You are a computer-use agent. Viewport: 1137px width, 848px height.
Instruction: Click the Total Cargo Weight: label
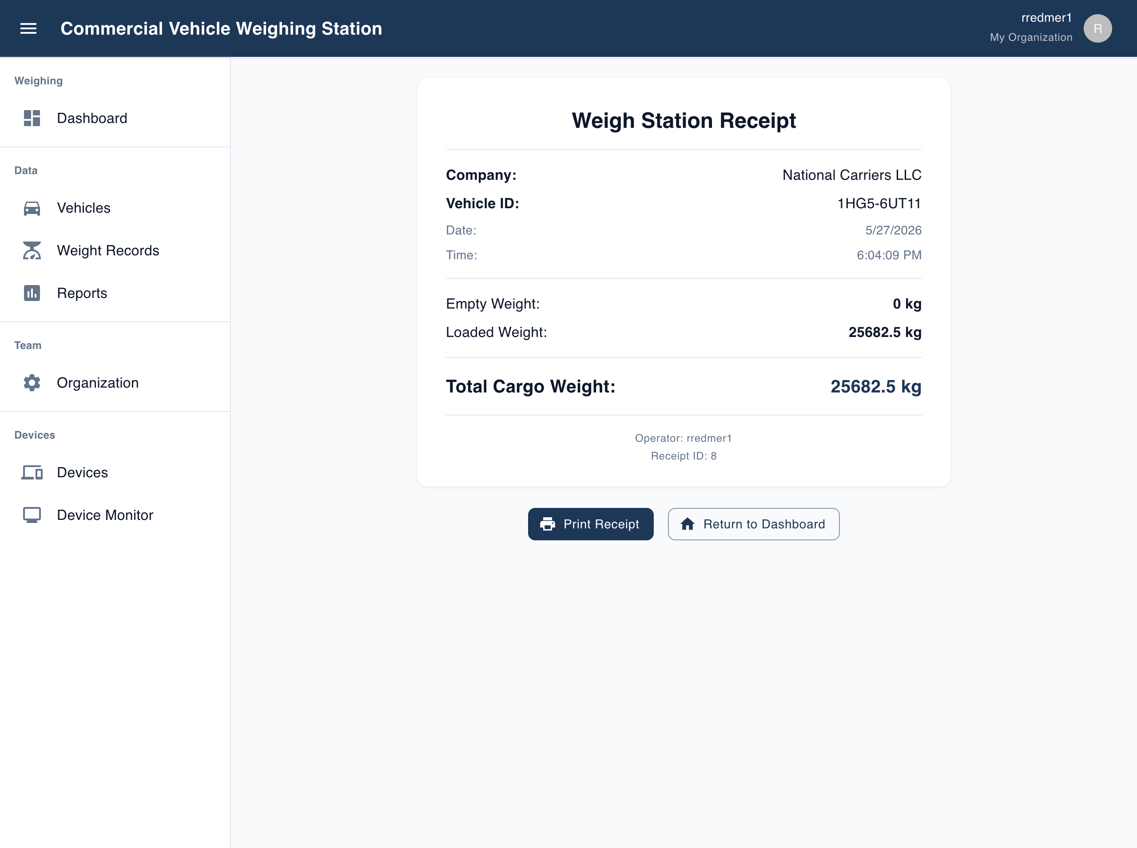(x=530, y=387)
